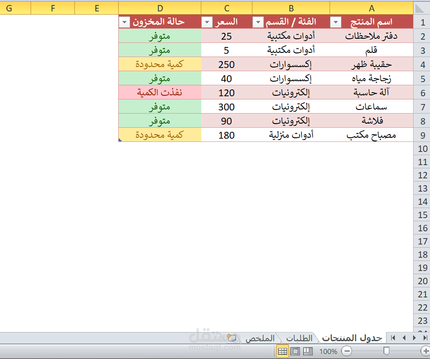Click the cell فلاشة
This screenshot has height=359, width=430.
372,120
